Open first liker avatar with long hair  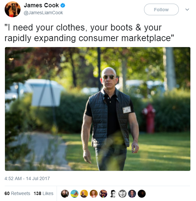[65, 194]
